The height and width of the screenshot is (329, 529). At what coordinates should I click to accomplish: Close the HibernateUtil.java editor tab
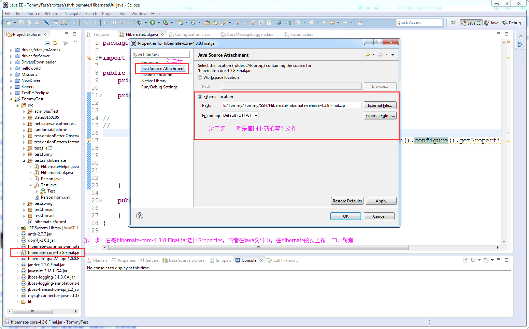click(x=162, y=34)
